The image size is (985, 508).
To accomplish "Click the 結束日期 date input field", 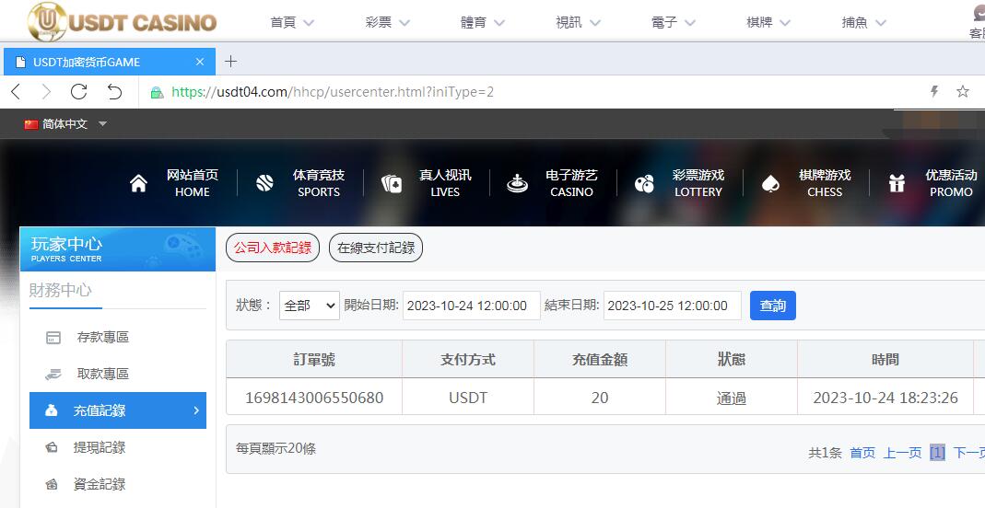I will 672,306.
